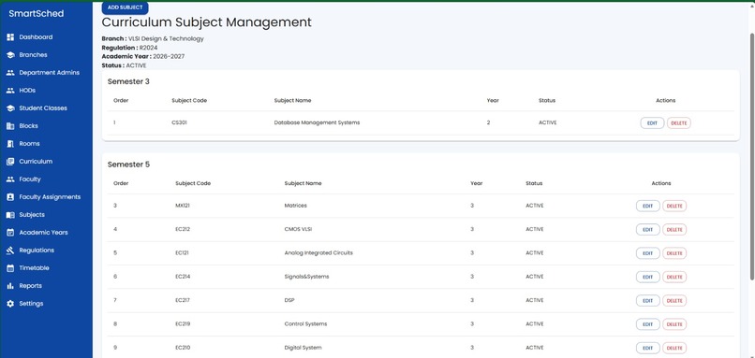The image size is (755, 358).
Task: Edit Database Management Systems subject
Action: [x=652, y=123]
